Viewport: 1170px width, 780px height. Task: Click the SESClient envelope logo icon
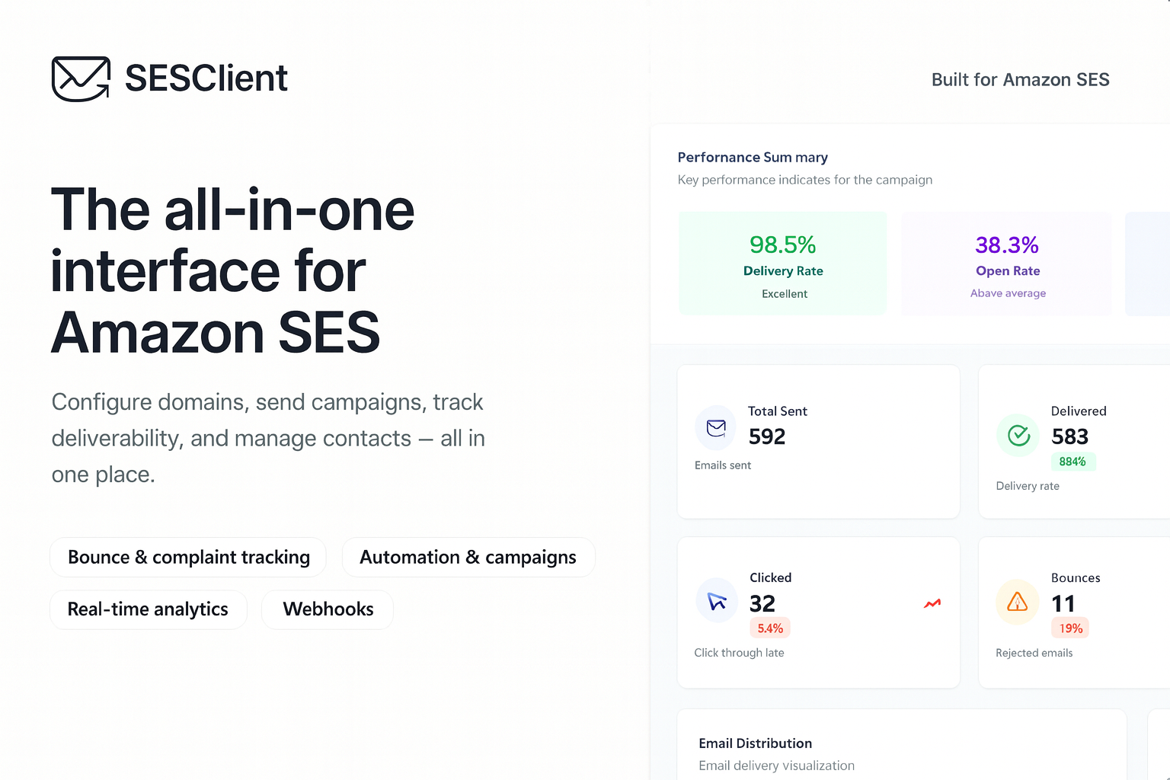pyautogui.click(x=81, y=78)
